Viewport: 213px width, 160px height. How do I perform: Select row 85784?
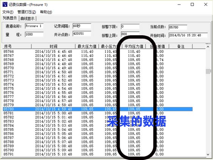click(98, 125)
